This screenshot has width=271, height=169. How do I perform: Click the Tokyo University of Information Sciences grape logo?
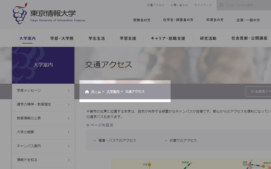(20, 14)
